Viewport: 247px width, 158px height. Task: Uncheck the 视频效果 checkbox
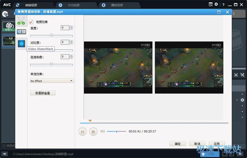[31, 22]
